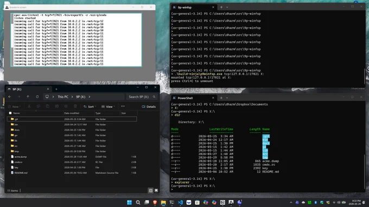Viewport: 369px width, 207px height.
Task: Open Visual Studio Code from the taskbar
Action: [x=180, y=202]
